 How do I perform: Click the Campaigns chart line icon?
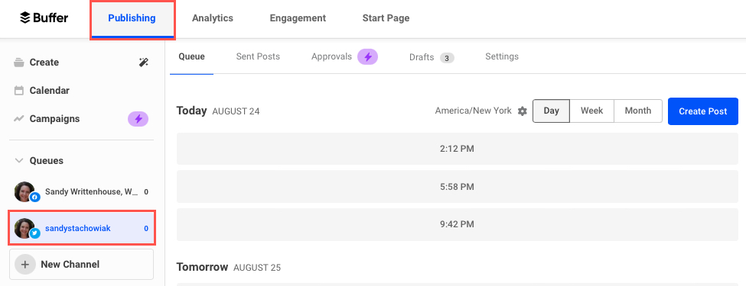[x=19, y=119]
